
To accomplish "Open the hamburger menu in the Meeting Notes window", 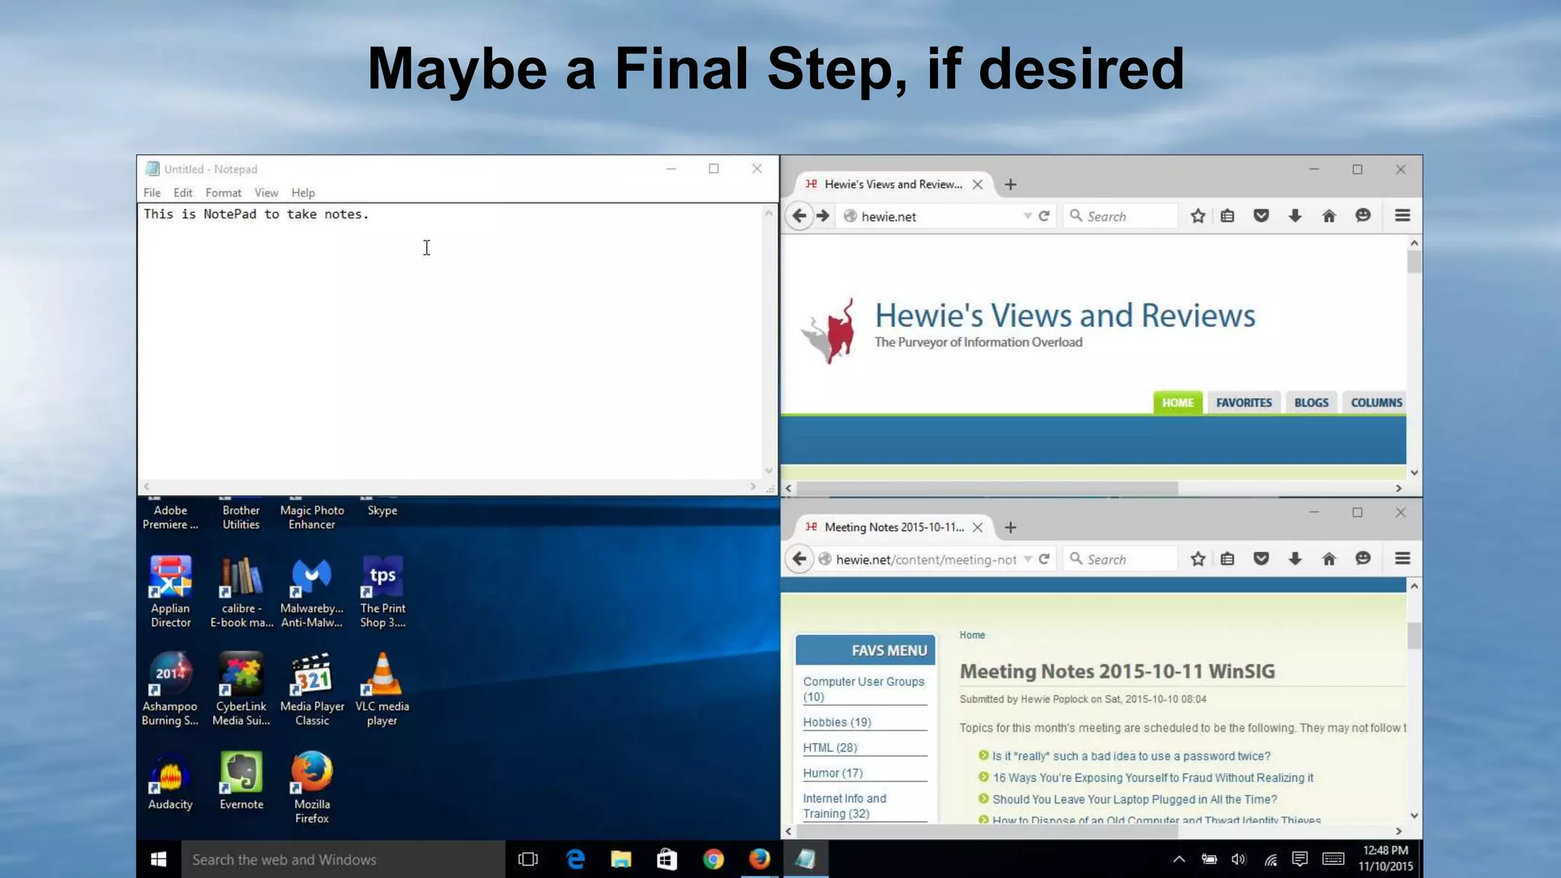I will tap(1402, 559).
